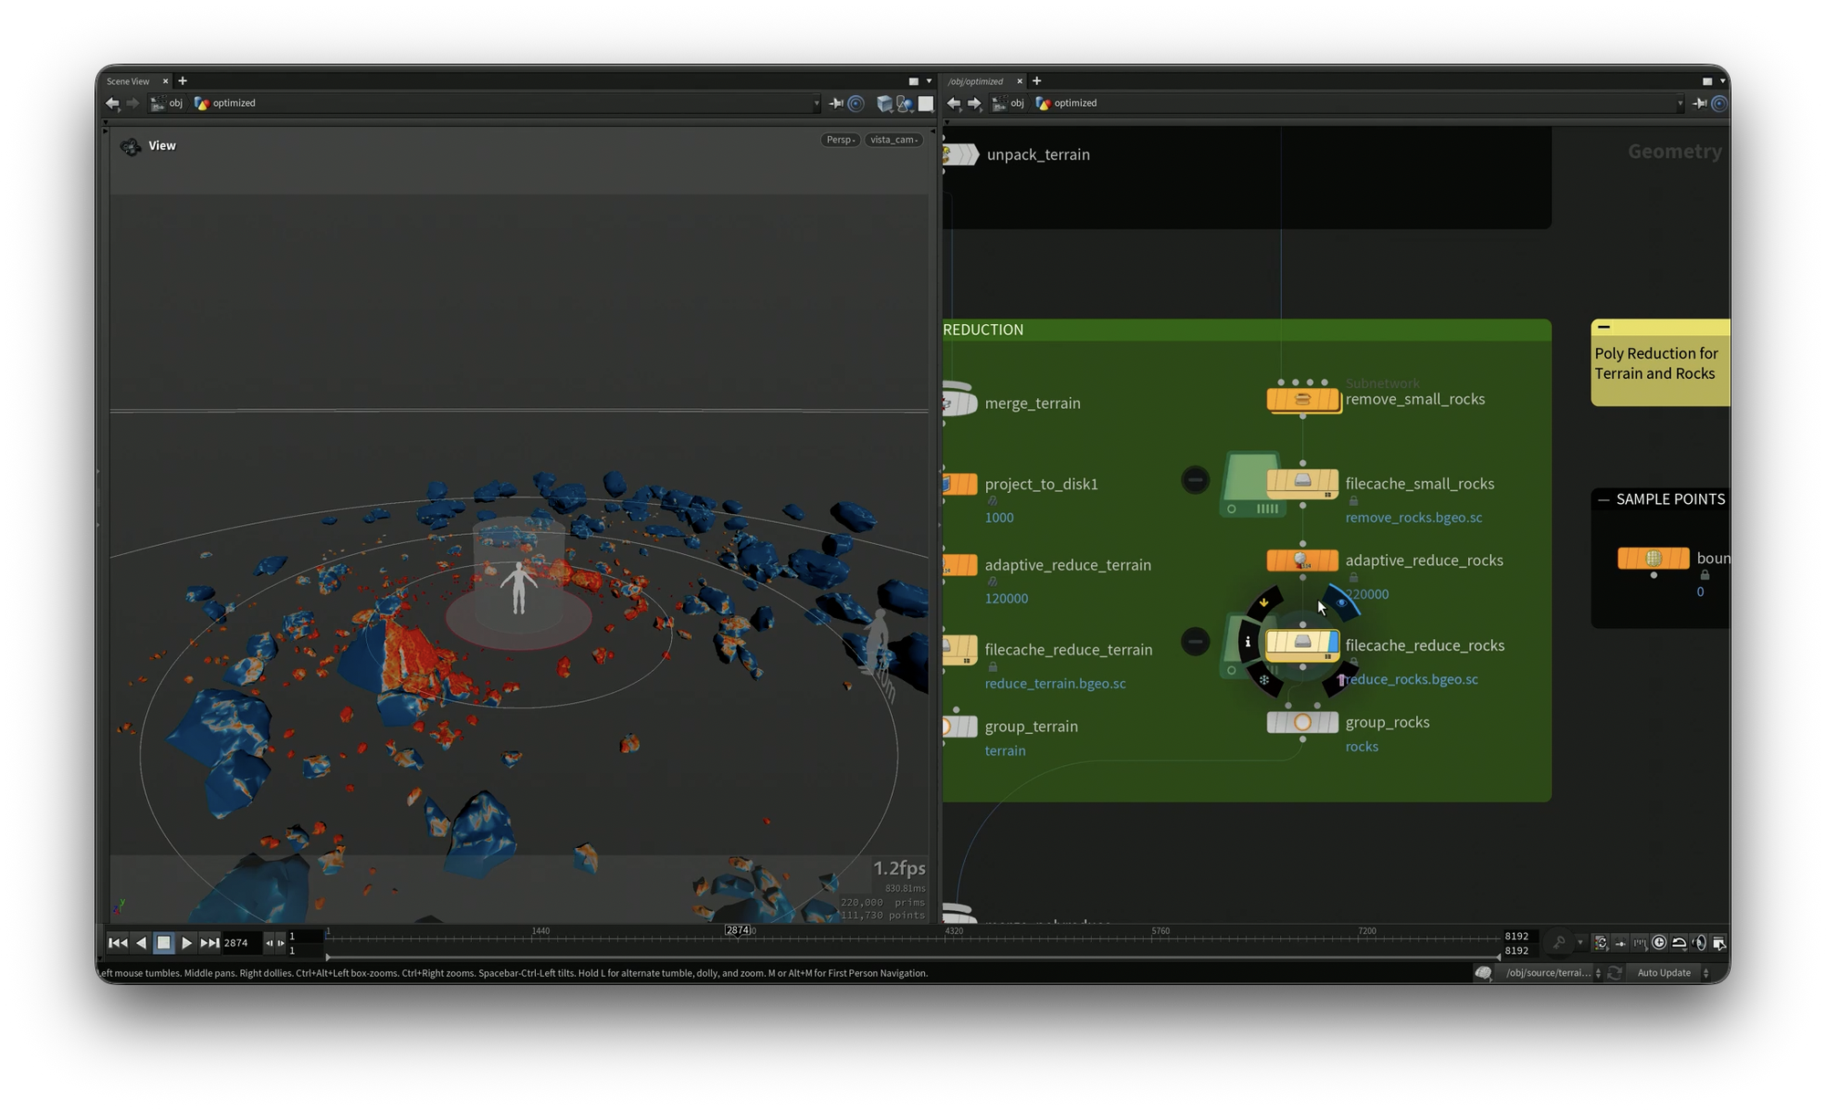This screenshot has width=1826, height=1110.
Task: Select the filecache_small_rocks node
Action: 1303,482
